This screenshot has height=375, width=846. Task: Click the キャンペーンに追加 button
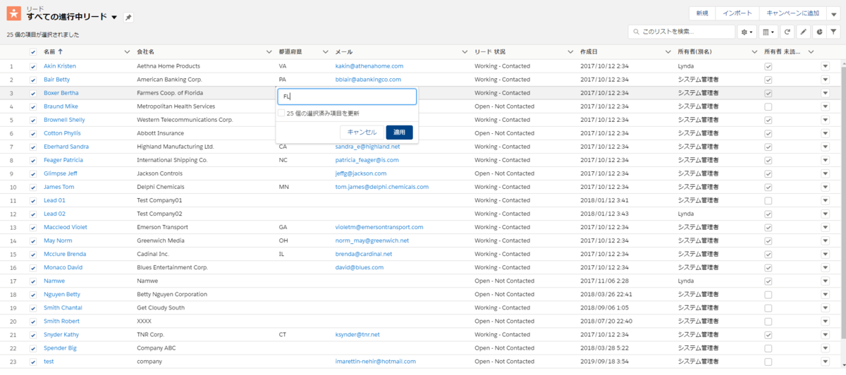793,13
